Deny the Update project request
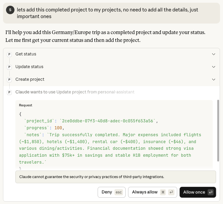The height and width of the screenshot is (204, 223). [107, 192]
